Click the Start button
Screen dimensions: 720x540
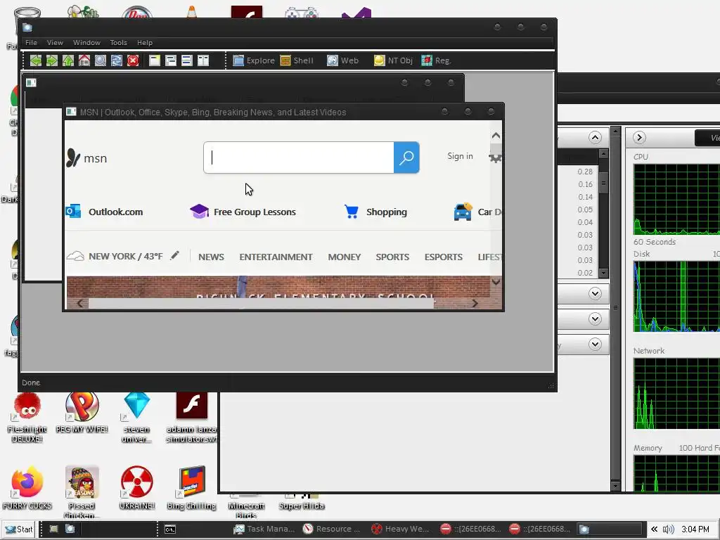point(19,529)
